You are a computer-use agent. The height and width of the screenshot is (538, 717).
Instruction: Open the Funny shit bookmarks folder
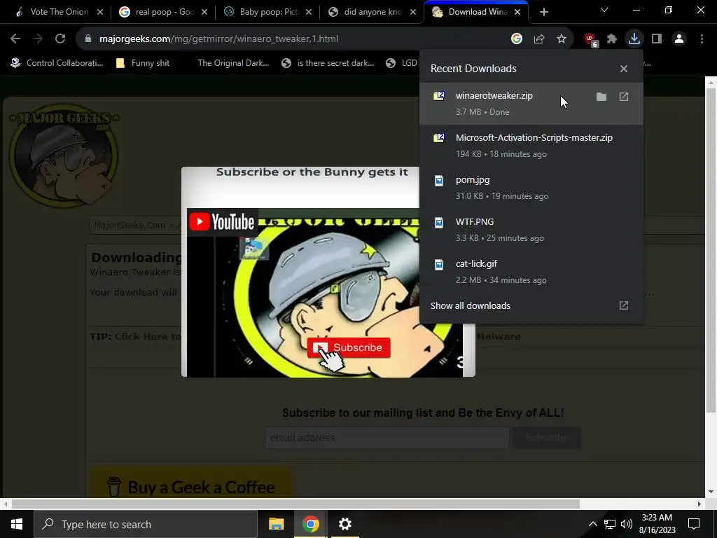(143, 63)
